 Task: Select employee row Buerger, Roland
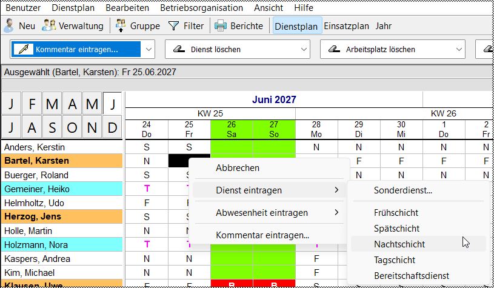tap(62, 175)
